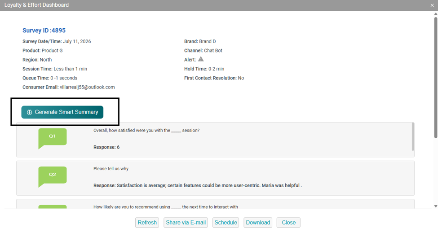The height and width of the screenshot is (242, 438).
Task: Click the Q1 overall satisfaction question text
Action: (146, 130)
